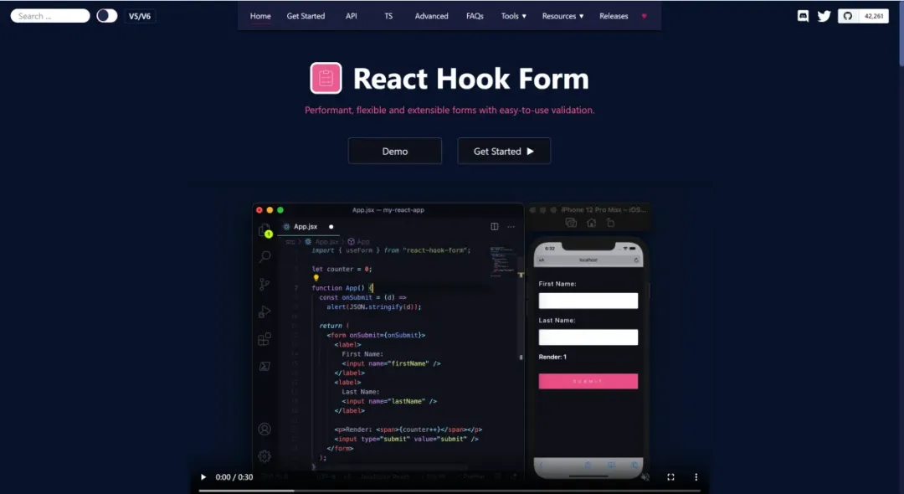Viewport: 904px width, 494px height.
Task: Open Explorer icon in the video's VS Code
Action: [x=265, y=230]
